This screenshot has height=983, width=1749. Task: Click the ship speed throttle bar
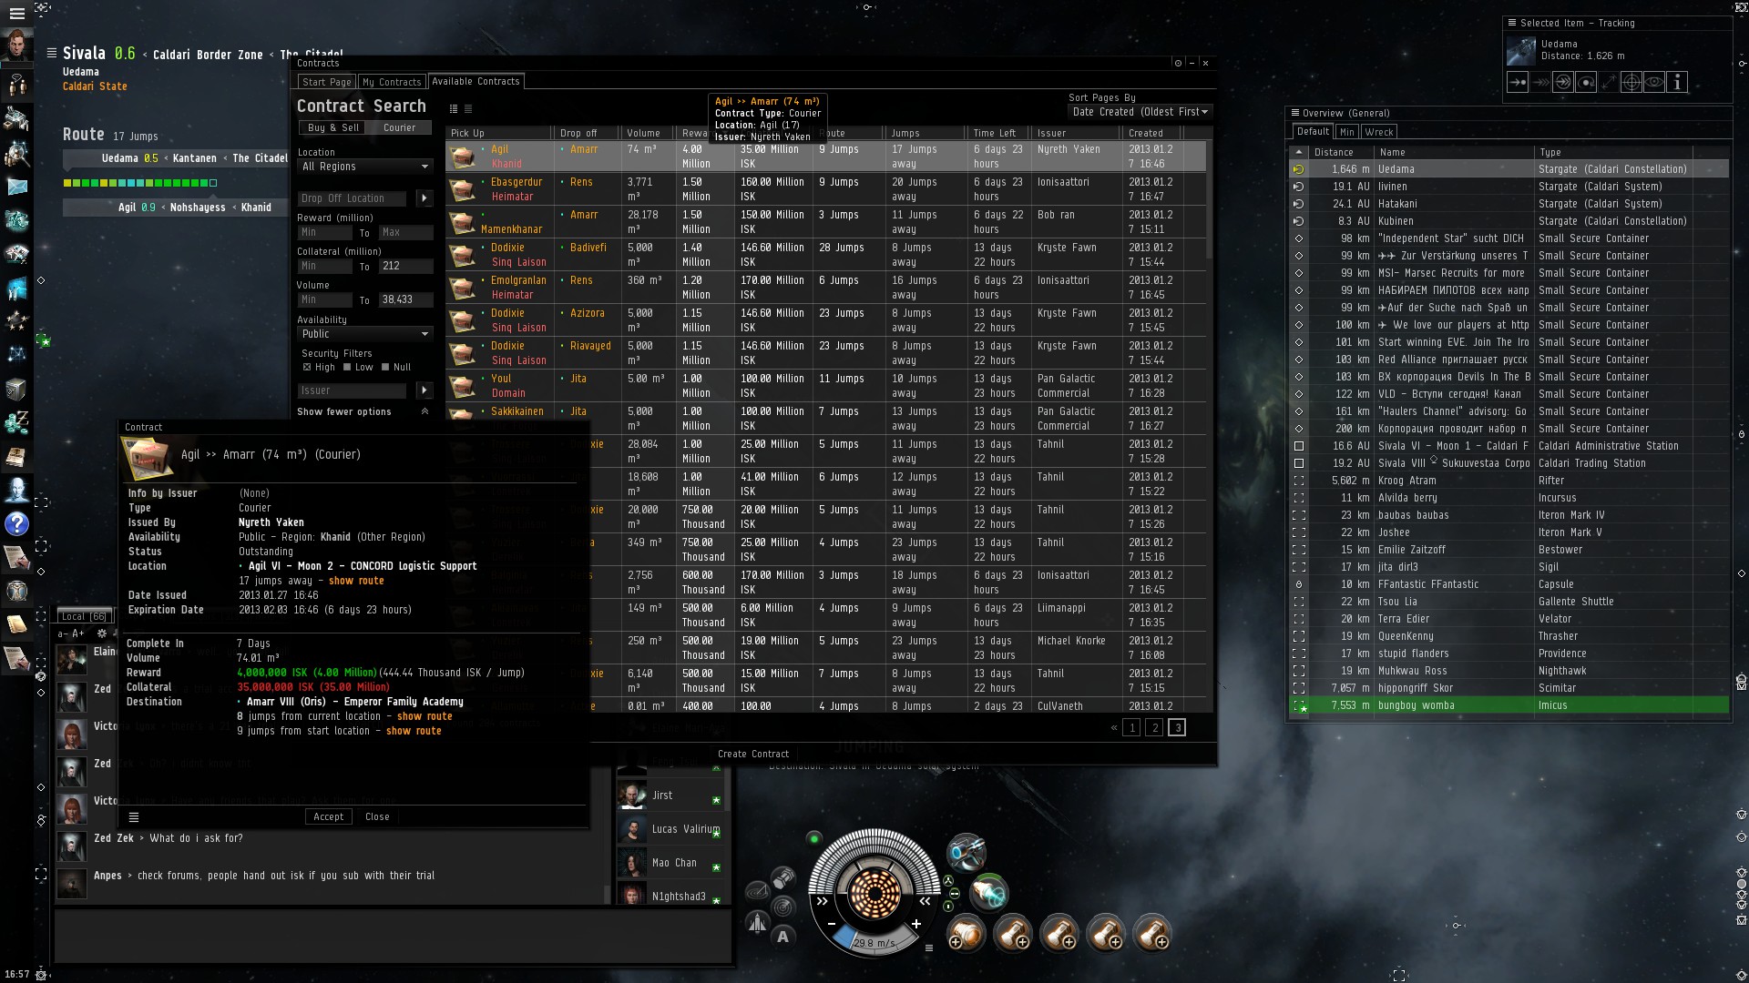[x=874, y=942]
